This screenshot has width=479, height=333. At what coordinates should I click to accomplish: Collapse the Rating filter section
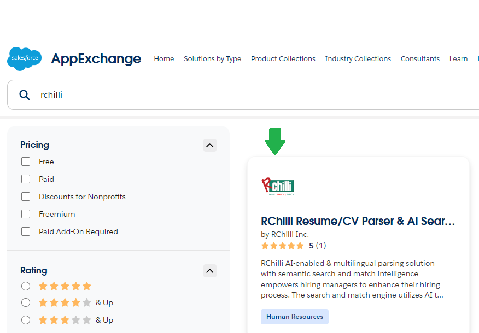tap(210, 271)
